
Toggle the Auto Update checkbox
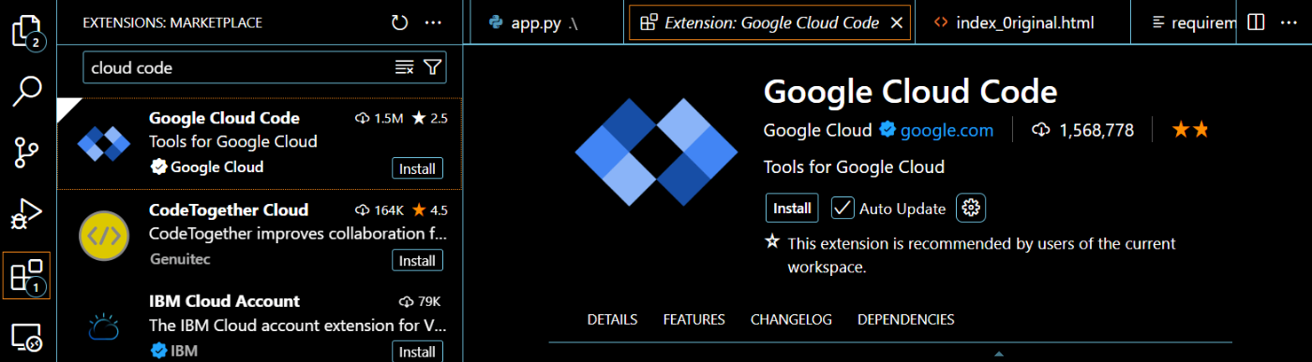click(x=842, y=208)
